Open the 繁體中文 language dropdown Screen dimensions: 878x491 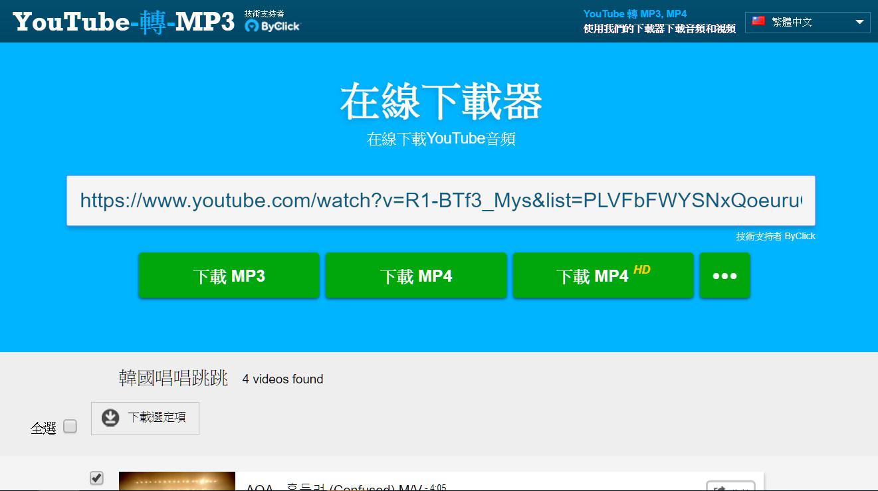[x=808, y=22]
